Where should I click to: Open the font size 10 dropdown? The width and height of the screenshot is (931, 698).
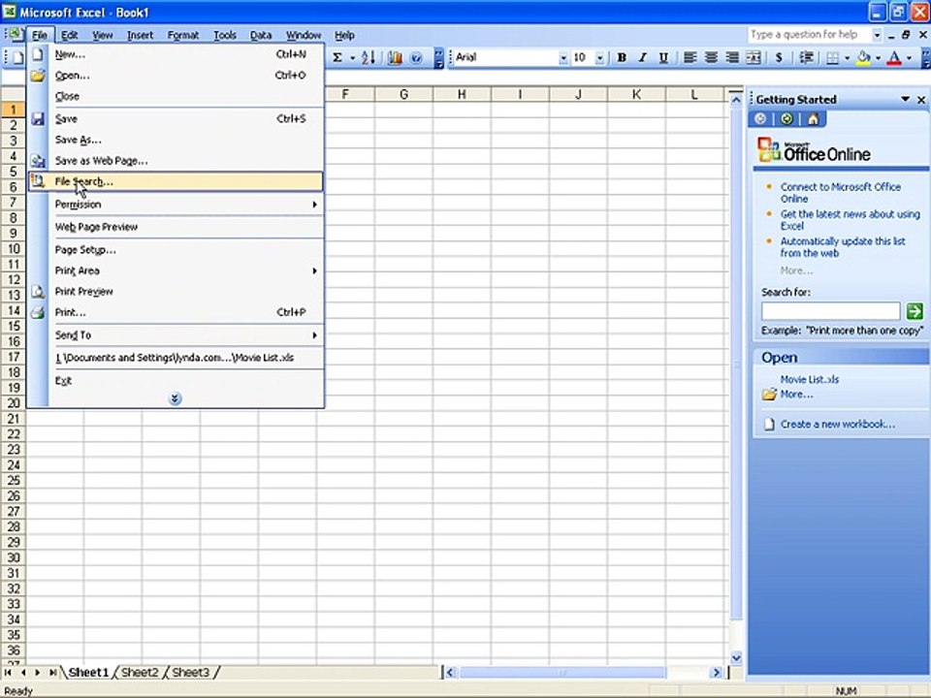click(x=599, y=57)
